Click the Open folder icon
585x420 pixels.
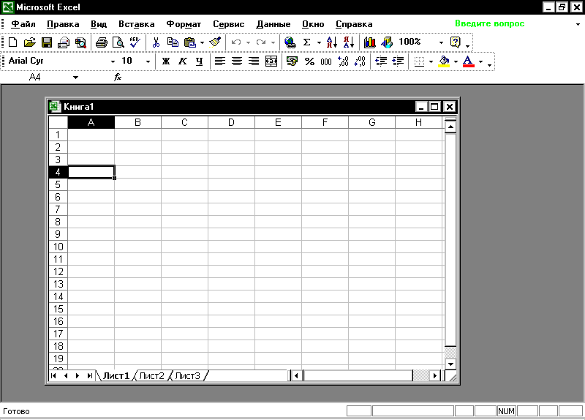[x=29, y=42]
